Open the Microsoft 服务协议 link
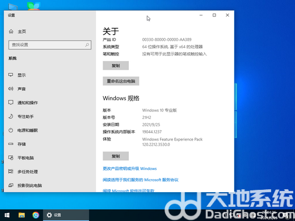This screenshot has width=295, height=221. (x=141, y=180)
